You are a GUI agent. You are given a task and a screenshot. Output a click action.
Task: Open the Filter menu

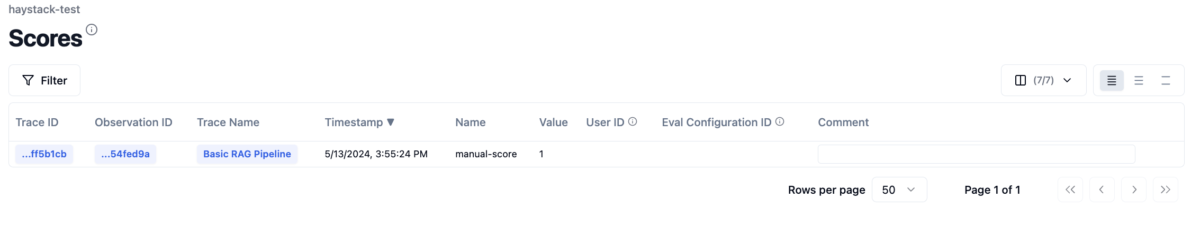44,80
